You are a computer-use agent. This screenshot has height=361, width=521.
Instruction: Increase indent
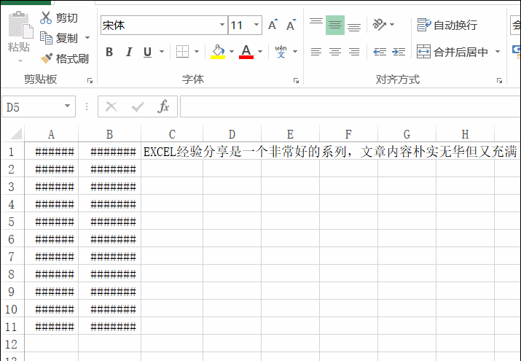point(399,52)
